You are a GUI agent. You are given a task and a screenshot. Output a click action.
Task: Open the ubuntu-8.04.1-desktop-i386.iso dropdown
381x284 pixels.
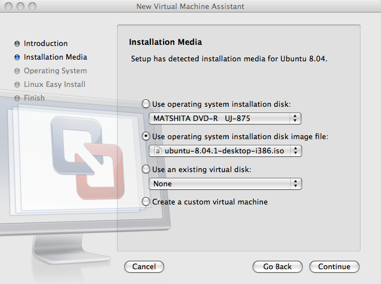pyautogui.click(x=225, y=151)
